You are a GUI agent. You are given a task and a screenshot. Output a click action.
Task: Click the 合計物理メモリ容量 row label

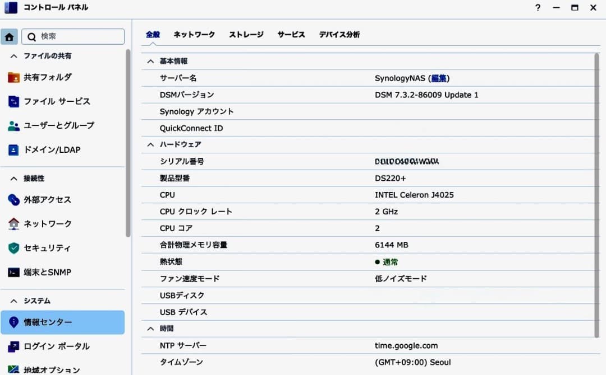(x=194, y=245)
